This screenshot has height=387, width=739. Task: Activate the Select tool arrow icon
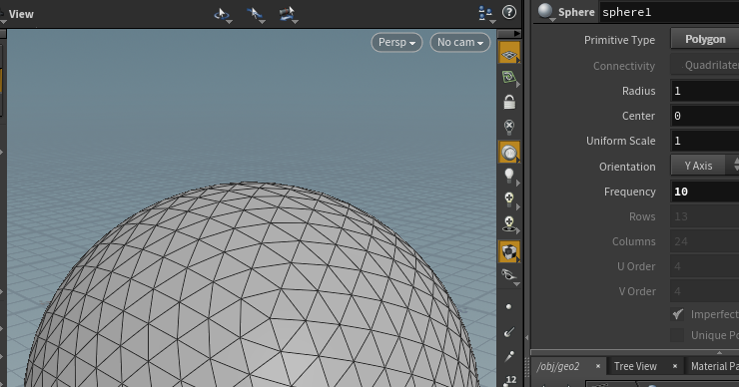[x=255, y=14]
